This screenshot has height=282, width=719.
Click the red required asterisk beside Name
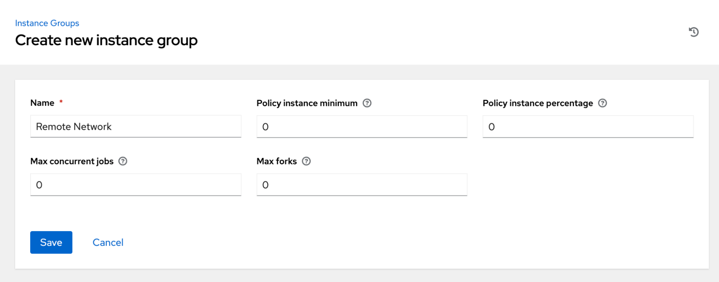pos(61,102)
